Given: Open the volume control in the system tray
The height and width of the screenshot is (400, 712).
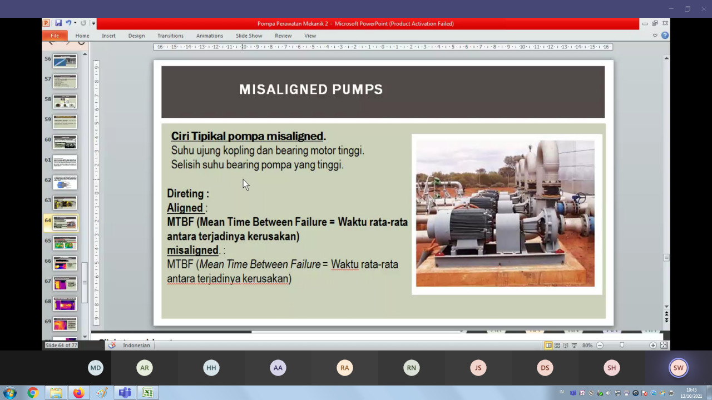Looking at the screenshot, I should (x=608, y=393).
